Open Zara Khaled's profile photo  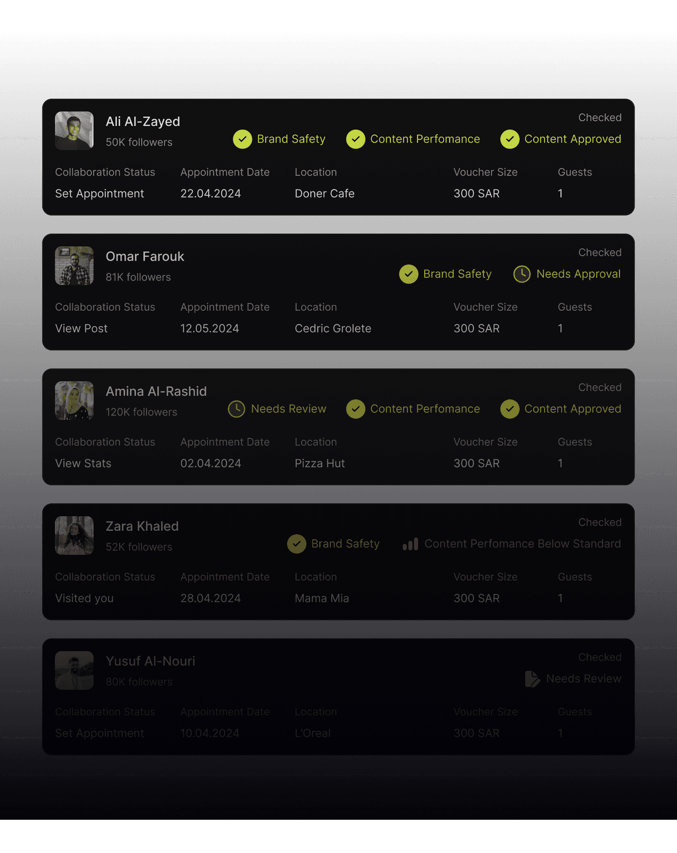(74, 535)
